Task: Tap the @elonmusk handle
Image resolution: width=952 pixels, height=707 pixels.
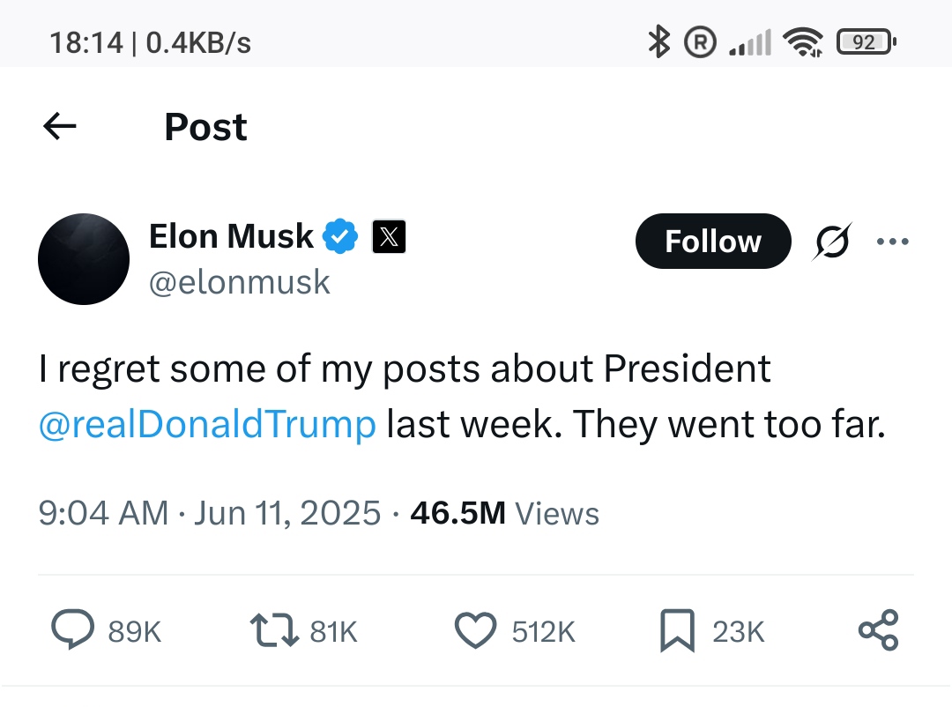Action: coord(240,282)
